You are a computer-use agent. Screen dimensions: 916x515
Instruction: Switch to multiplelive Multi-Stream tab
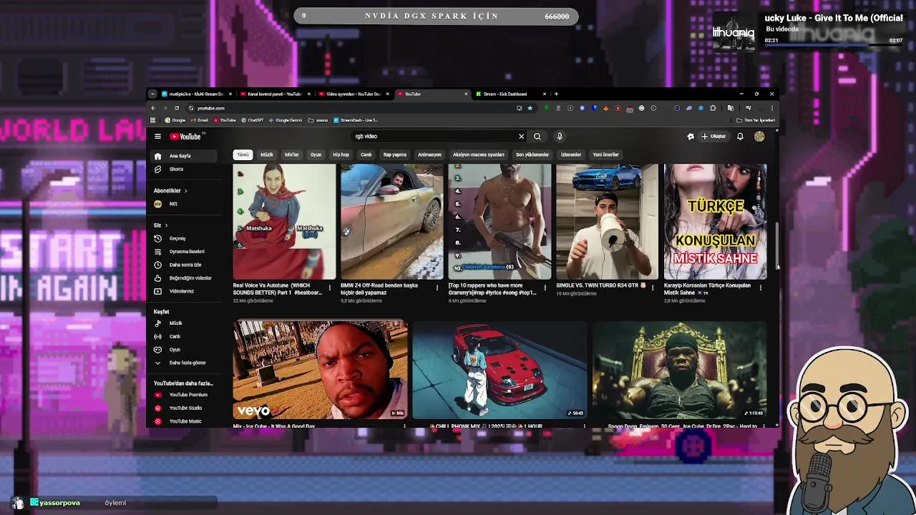pyautogui.click(x=196, y=94)
